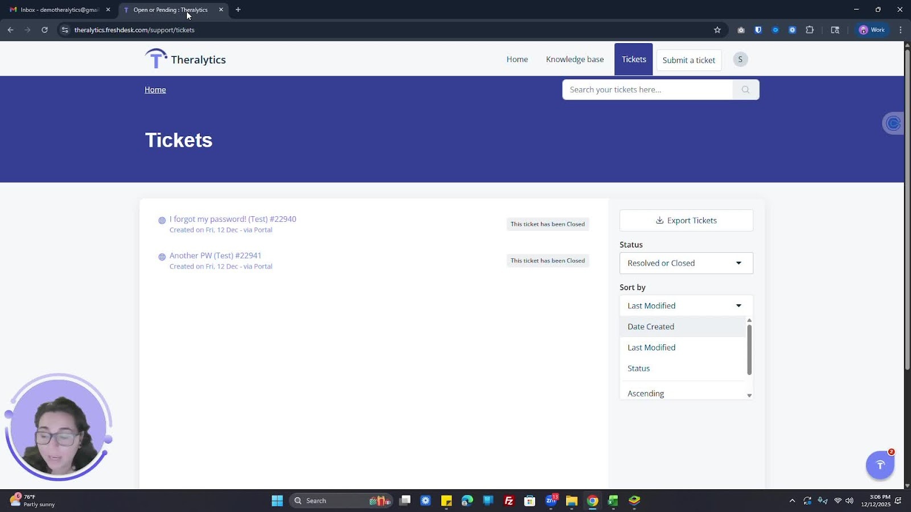Click the camera screenshot extension icon
Screen dimensions: 911x512
click(741, 30)
